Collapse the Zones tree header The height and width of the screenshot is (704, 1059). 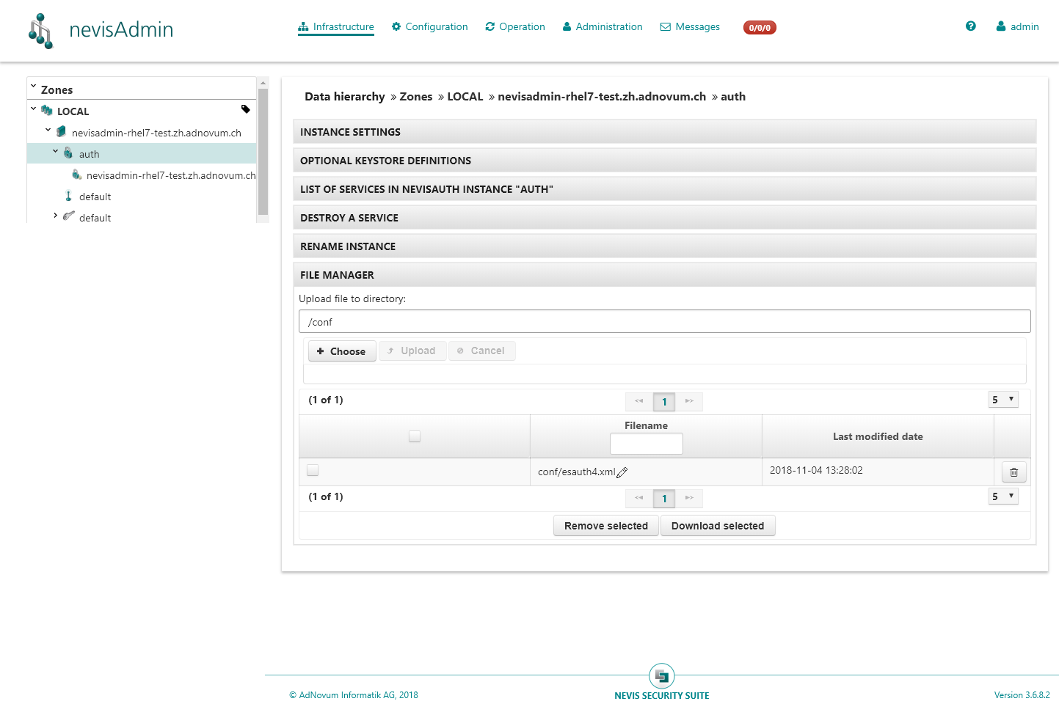[x=33, y=87]
